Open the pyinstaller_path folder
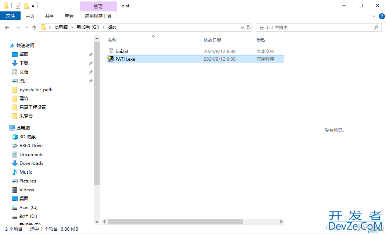Image resolution: width=386 pixels, height=234 pixels. point(36,90)
